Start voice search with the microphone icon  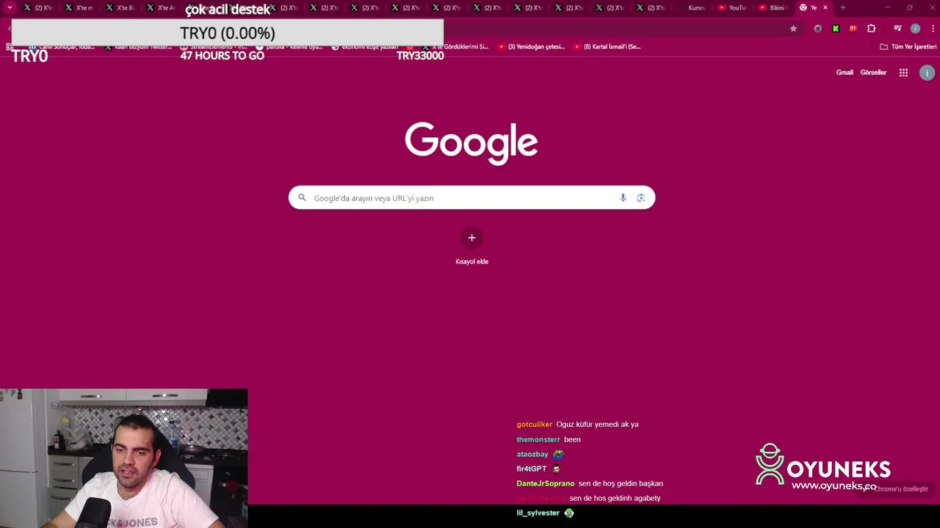click(623, 198)
